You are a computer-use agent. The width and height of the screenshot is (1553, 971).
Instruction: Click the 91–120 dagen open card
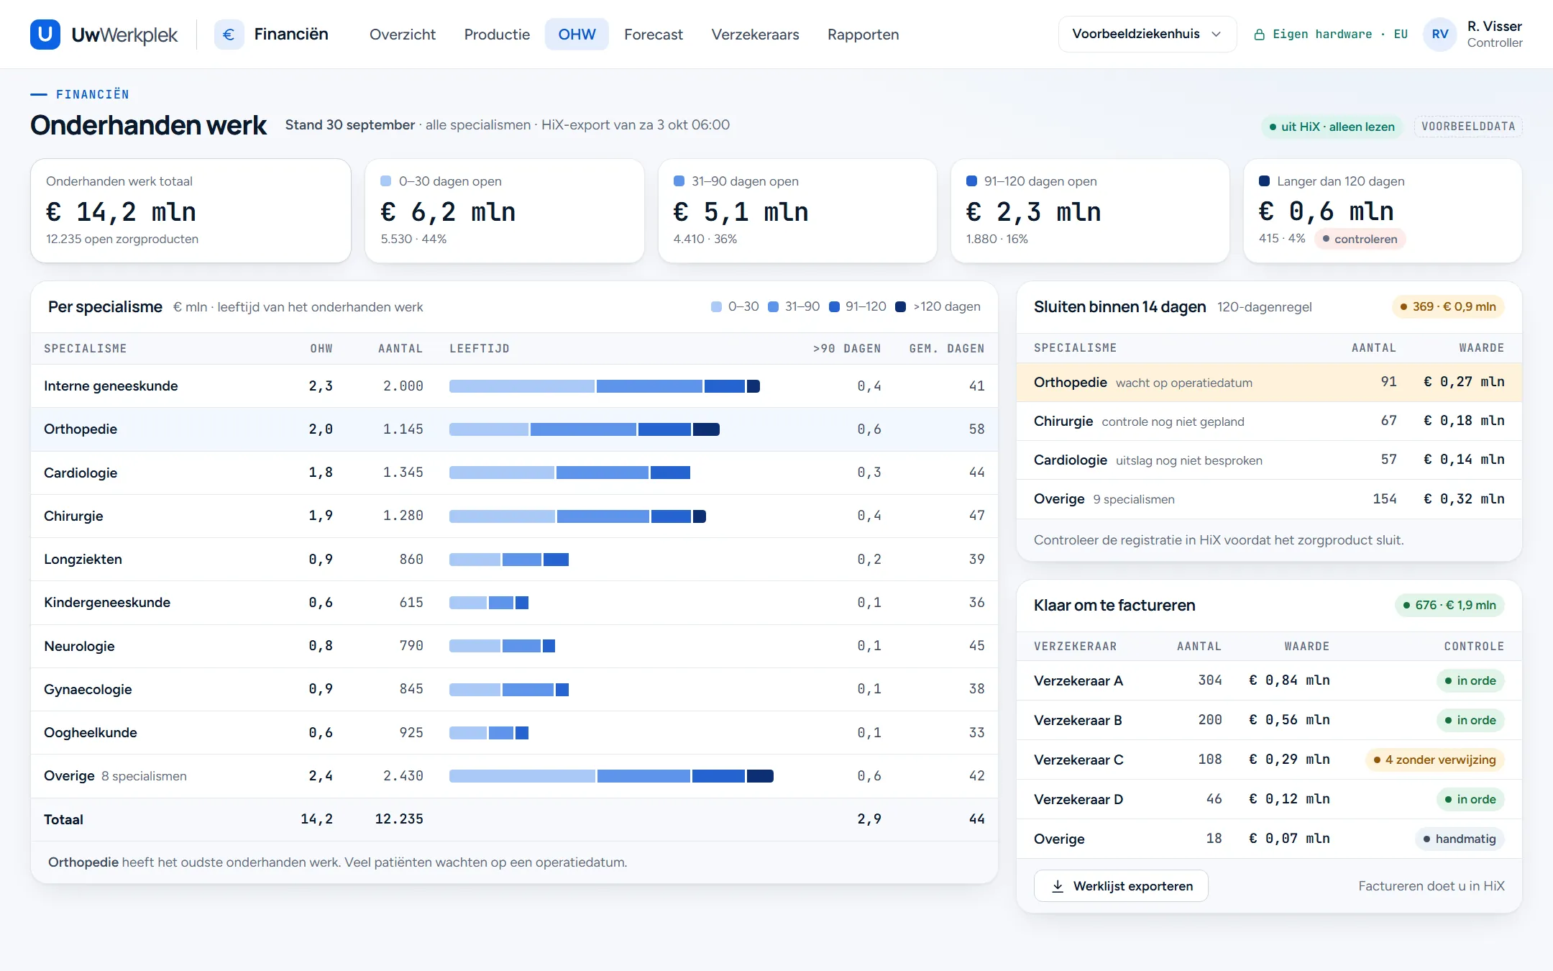coord(1090,211)
